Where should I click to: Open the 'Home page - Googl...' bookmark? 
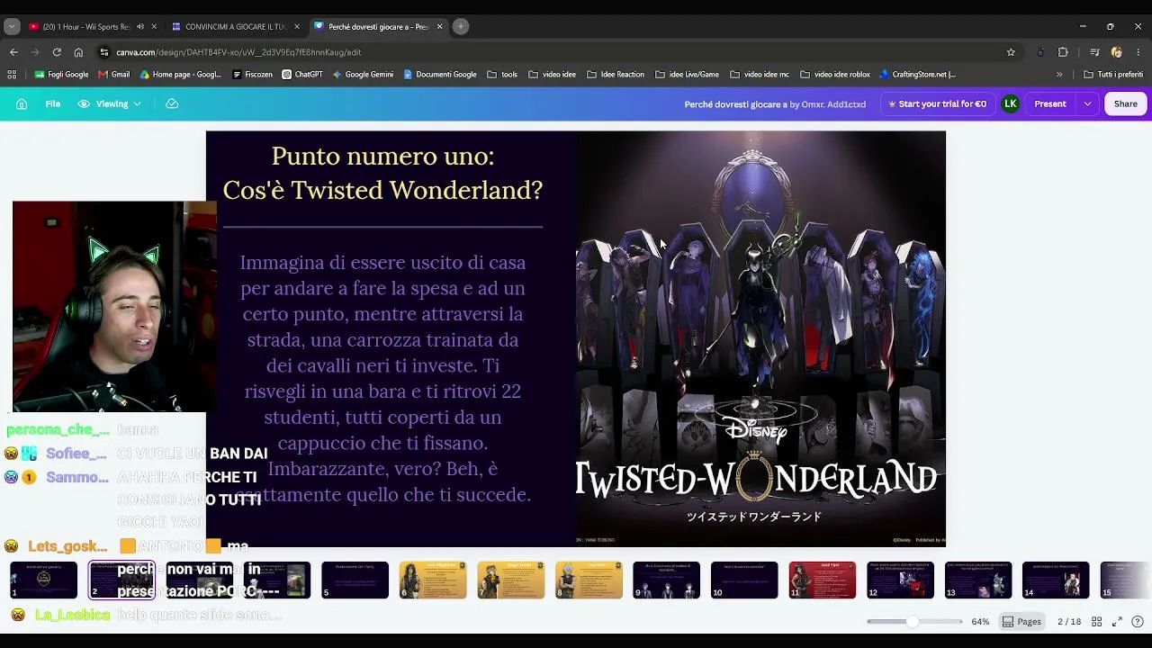180,75
